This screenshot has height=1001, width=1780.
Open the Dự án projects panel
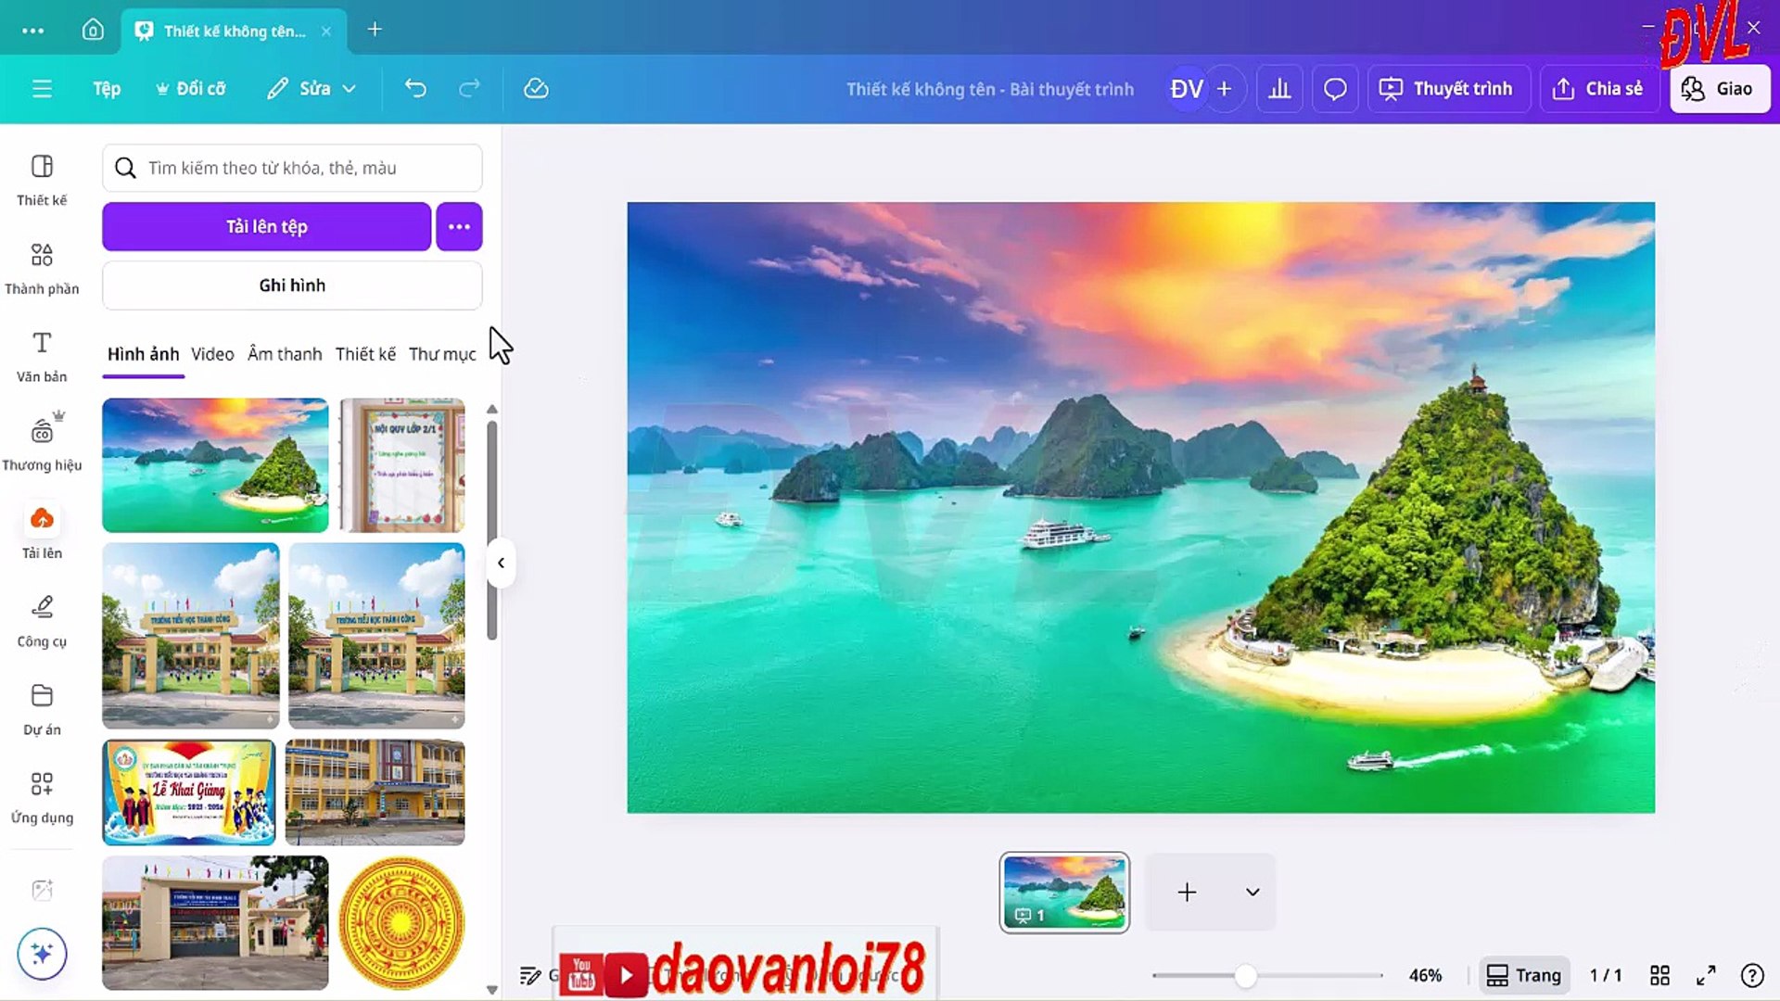pos(42,707)
